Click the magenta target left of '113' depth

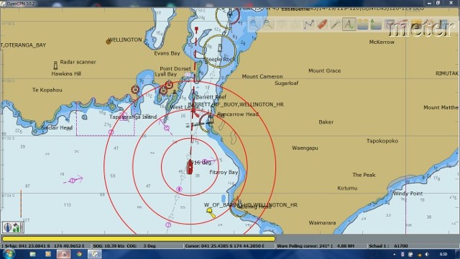click(x=73, y=180)
